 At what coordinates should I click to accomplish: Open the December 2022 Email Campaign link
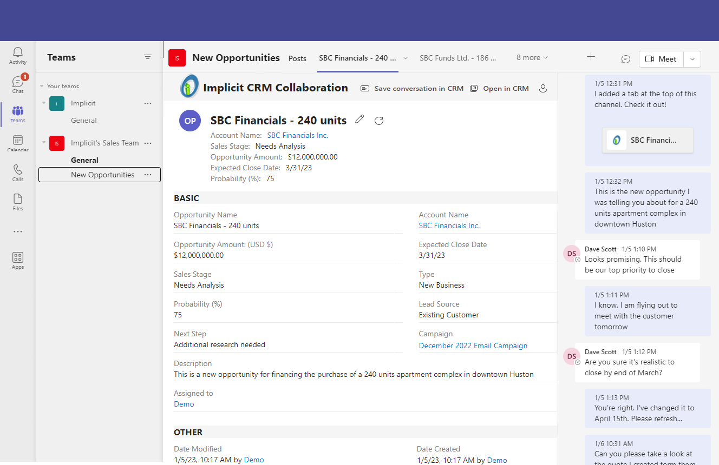pos(473,346)
